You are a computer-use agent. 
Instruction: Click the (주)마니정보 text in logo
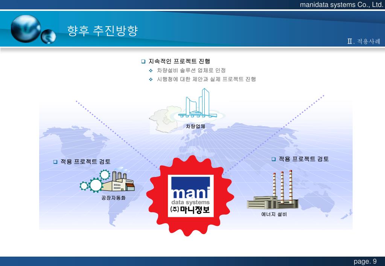pyautogui.click(x=190, y=210)
